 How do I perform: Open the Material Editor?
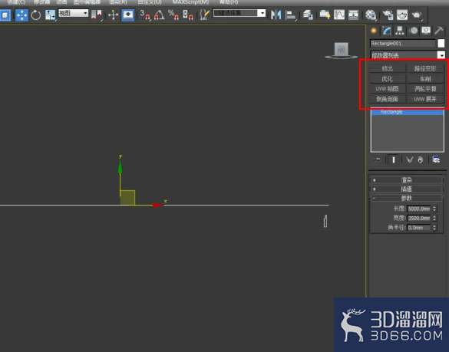click(371, 15)
